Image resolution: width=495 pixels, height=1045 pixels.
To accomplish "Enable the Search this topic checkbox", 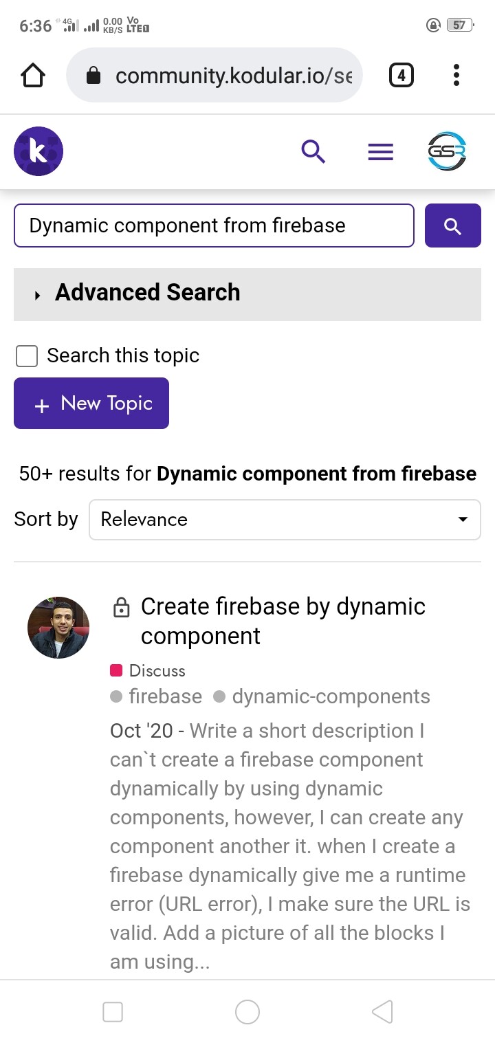I will click(x=26, y=355).
